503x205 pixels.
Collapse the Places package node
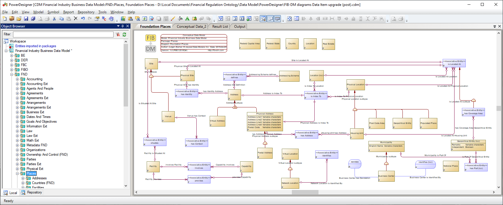(17, 173)
